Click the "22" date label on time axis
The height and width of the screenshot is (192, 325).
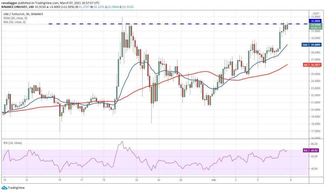(x=136, y=180)
